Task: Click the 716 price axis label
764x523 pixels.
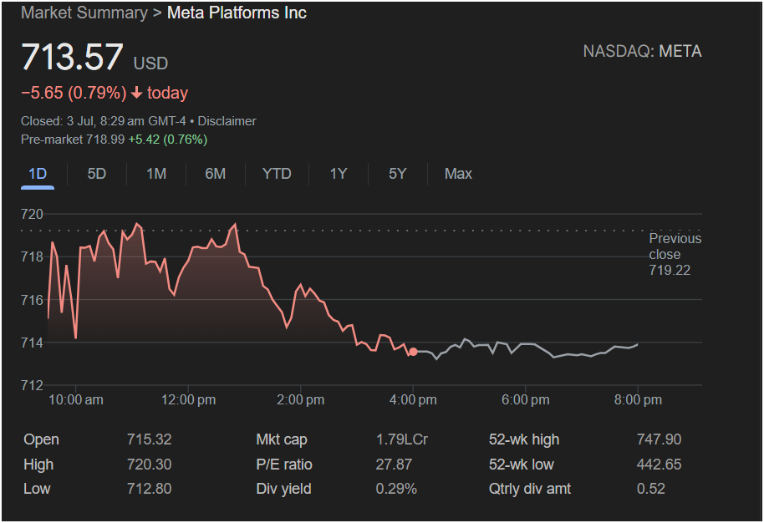Action: [32, 300]
